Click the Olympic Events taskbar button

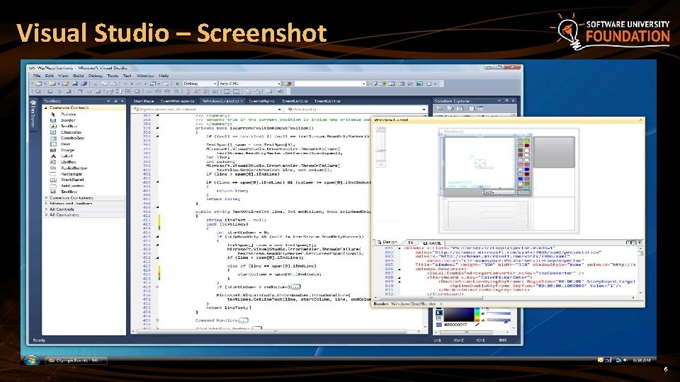[76, 360]
